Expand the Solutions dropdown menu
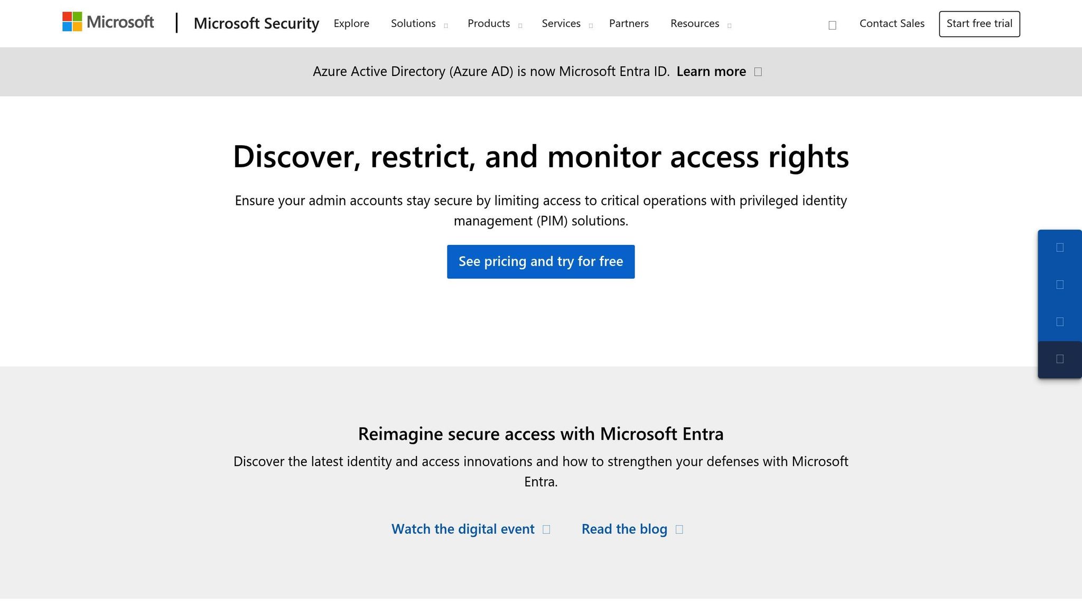Image resolution: width=1082 pixels, height=608 pixels. 419,24
